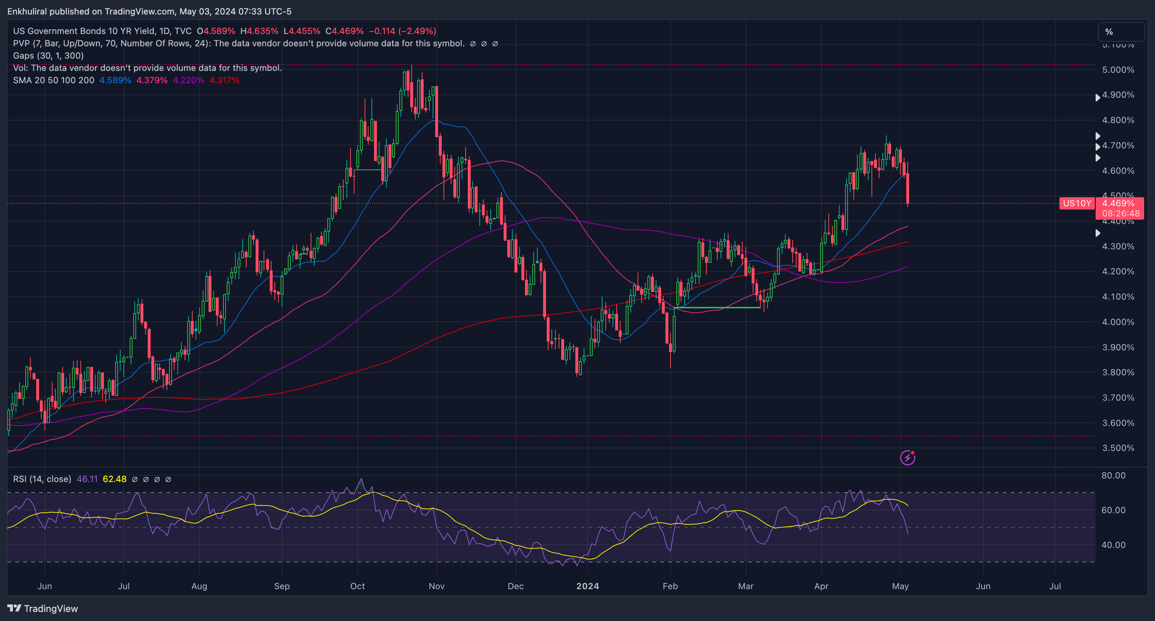1155x621 pixels.
Task: Click the arrow marker just below 4.400%
Action: (1097, 233)
